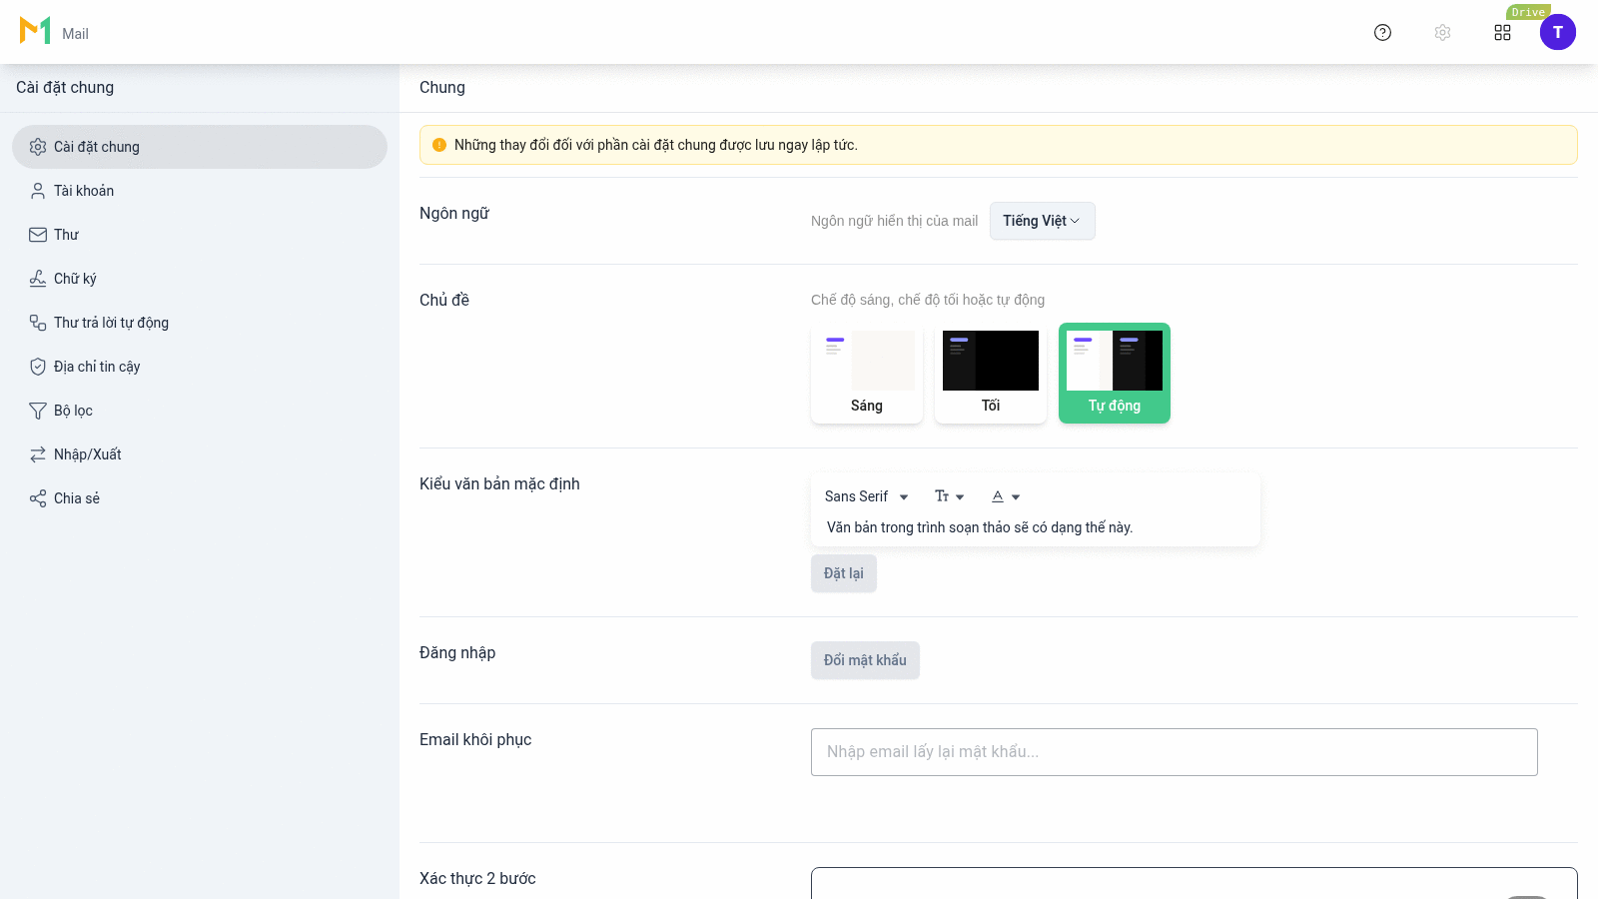Click the Chung page heading
The height and width of the screenshot is (899, 1598).
[x=442, y=88]
